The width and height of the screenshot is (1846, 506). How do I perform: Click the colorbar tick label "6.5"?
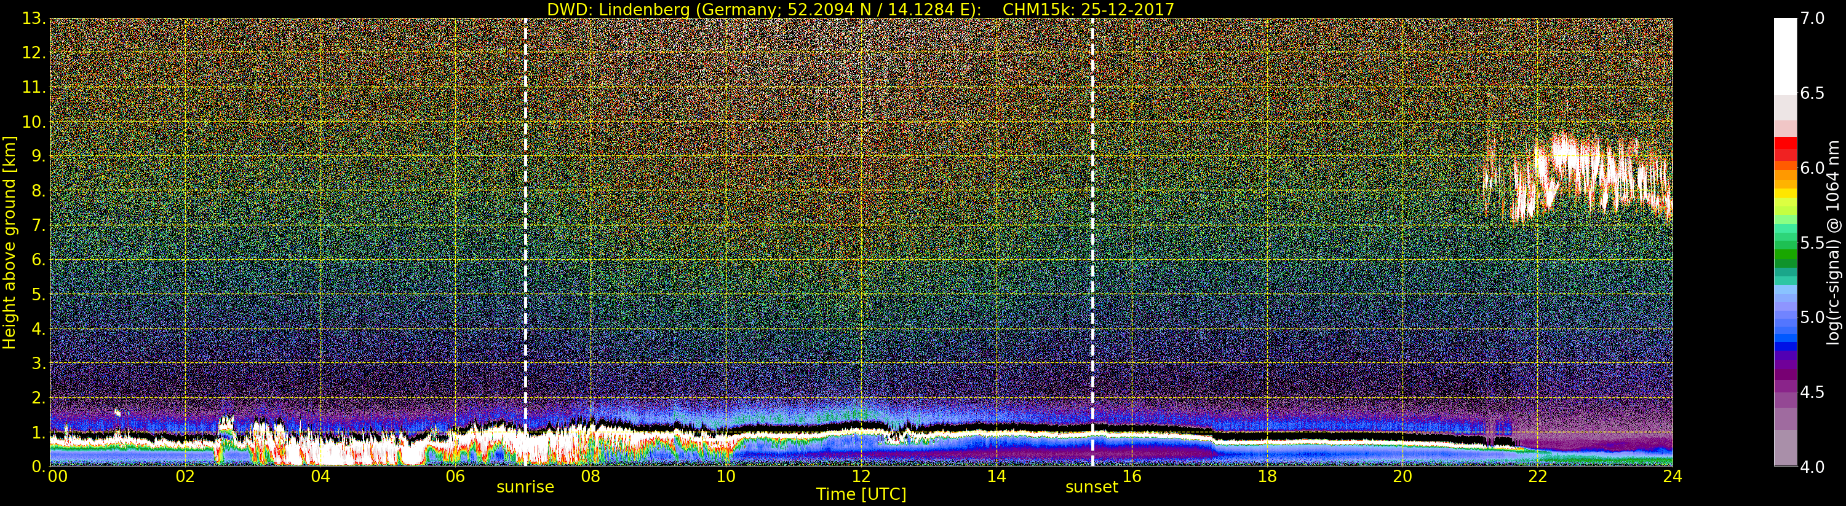coord(1812,93)
